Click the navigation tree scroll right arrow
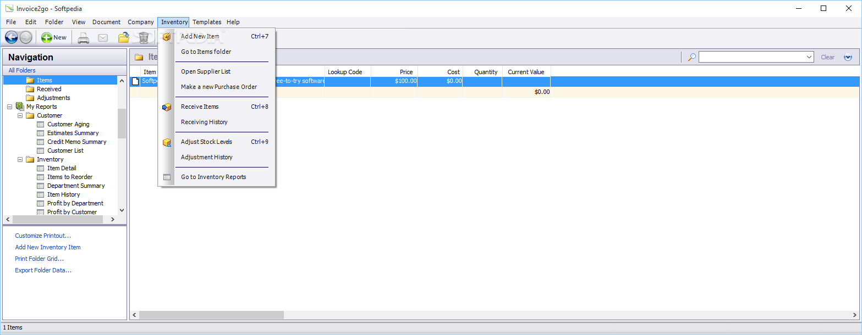Image resolution: width=862 pixels, height=335 pixels. [x=113, y=219]
